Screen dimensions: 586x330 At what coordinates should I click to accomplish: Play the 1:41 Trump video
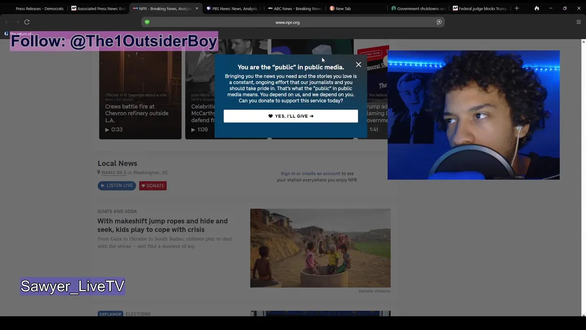point(374,130)
